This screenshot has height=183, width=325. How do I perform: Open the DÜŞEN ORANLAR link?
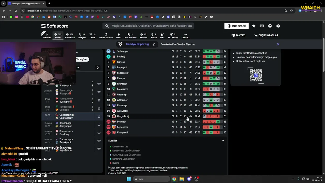266,35
